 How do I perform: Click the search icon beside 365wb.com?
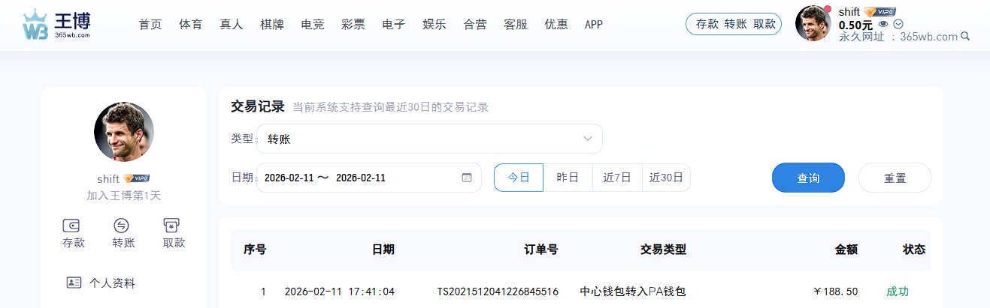click(965, 36)
